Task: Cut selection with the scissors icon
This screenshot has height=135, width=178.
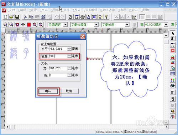Action: click(x=25, y=17)
